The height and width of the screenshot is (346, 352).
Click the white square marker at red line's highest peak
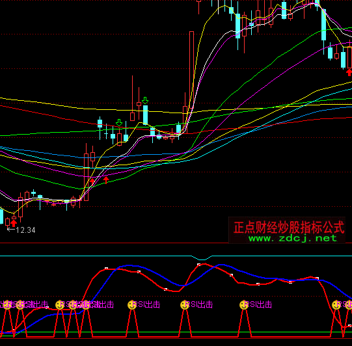click(199, 265)
